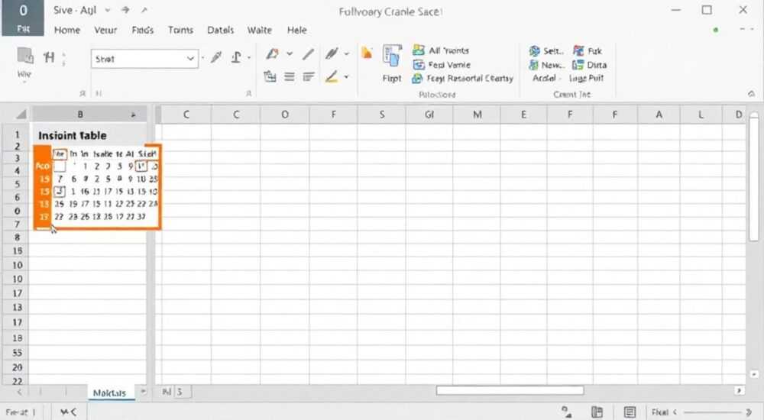Screen dimensions: 764x420
Task: Click the yellow highlighter pen icon
Action: coord(332,76)
